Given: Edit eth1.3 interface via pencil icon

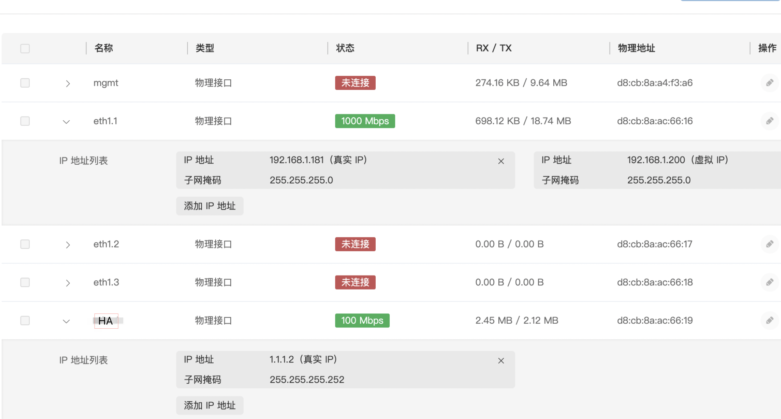Looking at the screenshot, I should [x=769, y=282].
